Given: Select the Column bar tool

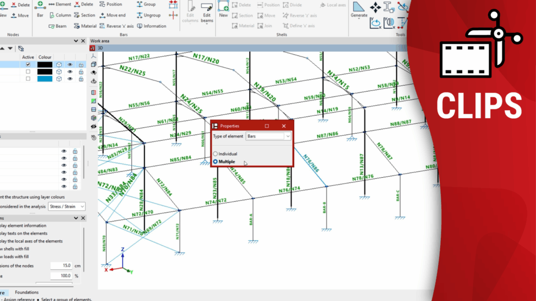Looking at the screenshot, I should point(60,15).
